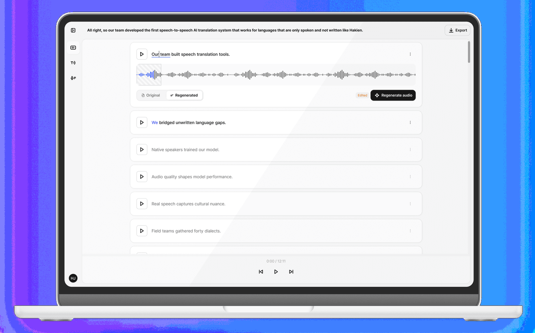Play the 'Our team built speech translation tools' segment
Image resolution: width=535 pixels, height=333 pixels.
point(142,54)
